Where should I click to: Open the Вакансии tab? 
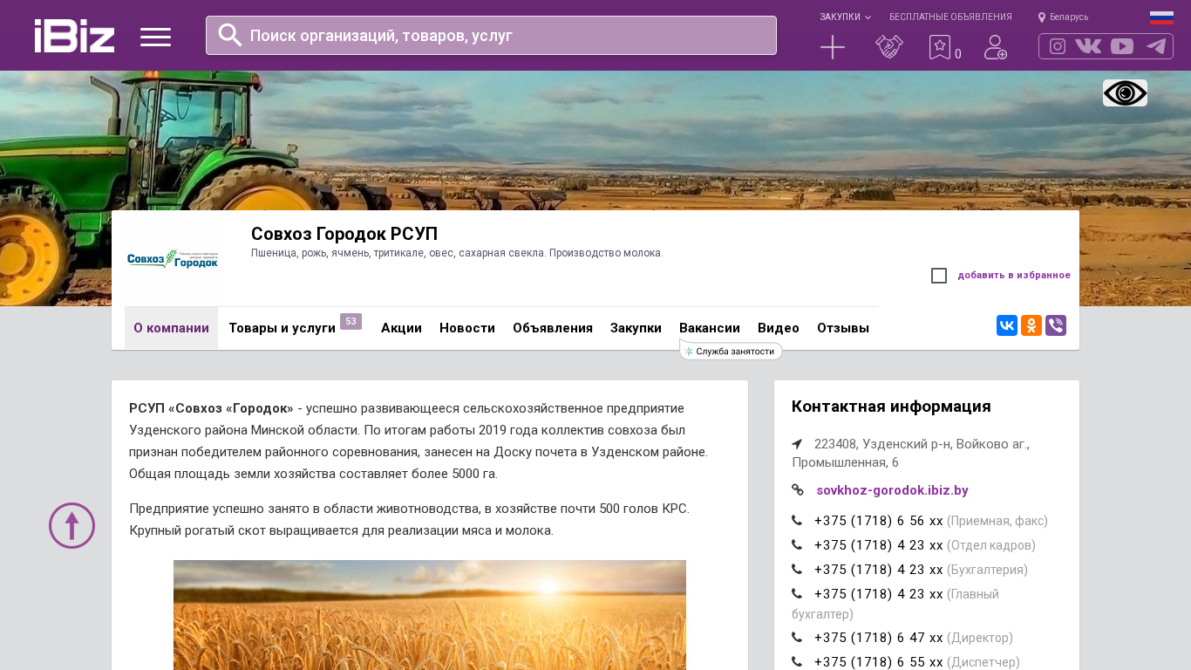tap(710, 328)
